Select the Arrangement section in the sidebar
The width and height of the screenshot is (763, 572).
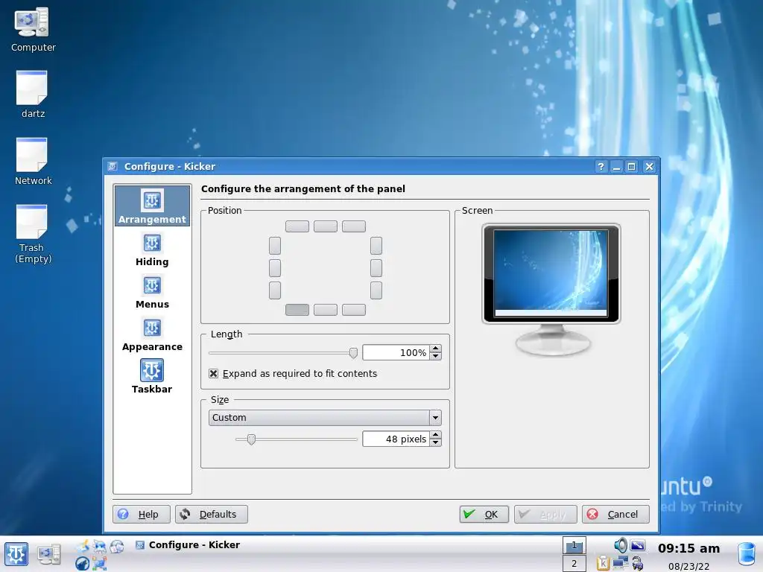tap(152, 206)
